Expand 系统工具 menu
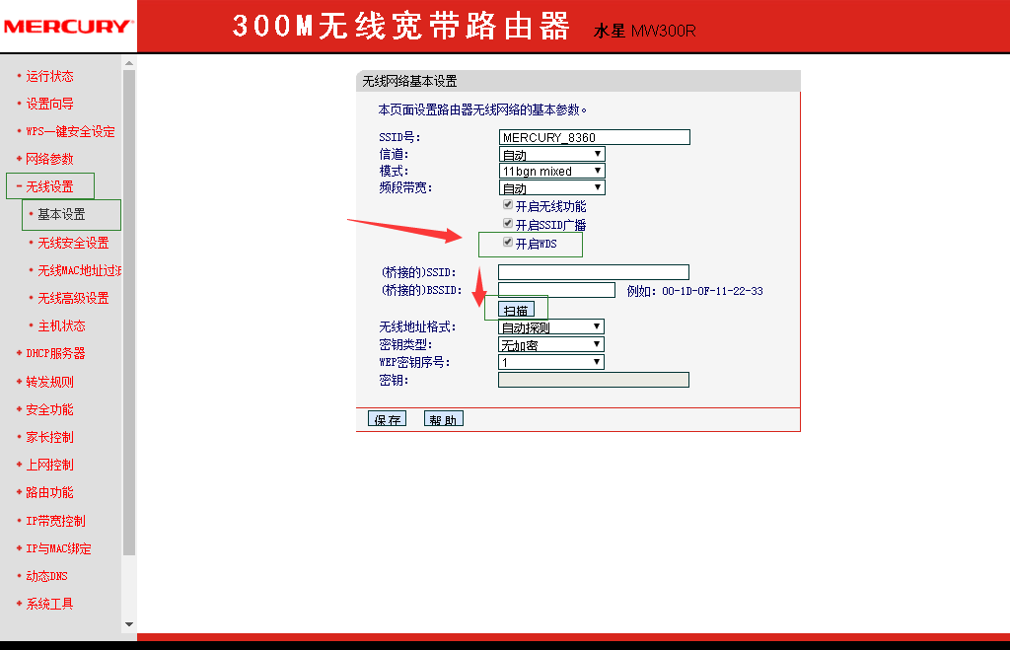The width and height of the screenshot is (1010, 650). point(49,605)
